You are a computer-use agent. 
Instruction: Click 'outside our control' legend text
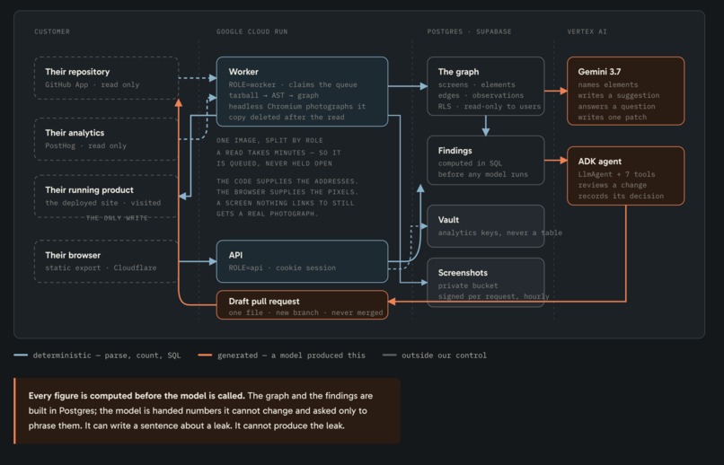(x=444, y=355)
